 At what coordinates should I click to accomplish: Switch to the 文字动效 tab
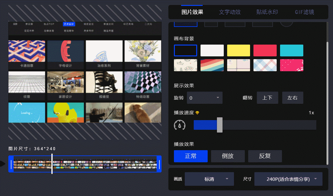[x=230, y=12]
